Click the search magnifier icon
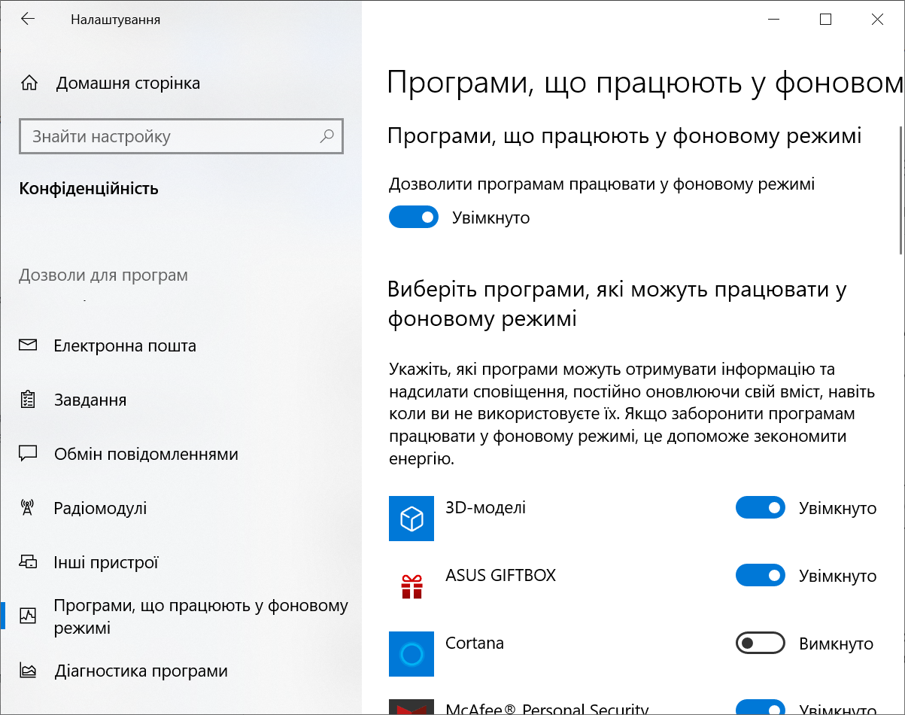 point(326,136)
